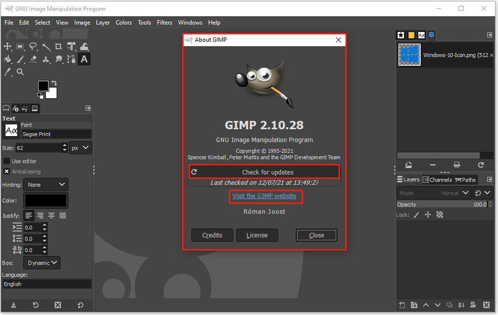Open the text Color black swatch
The height and width of the screenshot is (315, 498).
[45, 201]
